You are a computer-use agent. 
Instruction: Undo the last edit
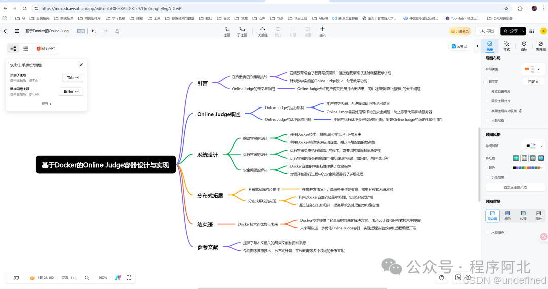[x=94, y=31]
